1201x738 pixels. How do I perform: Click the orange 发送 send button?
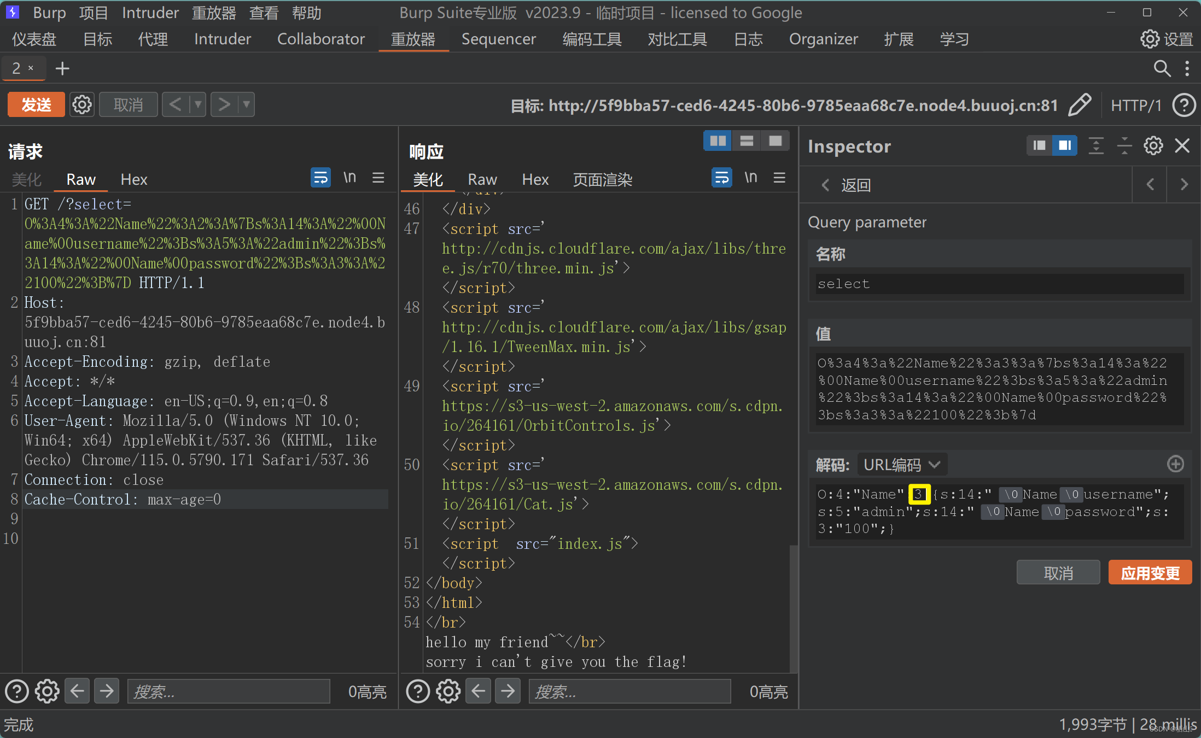point(36,104)
